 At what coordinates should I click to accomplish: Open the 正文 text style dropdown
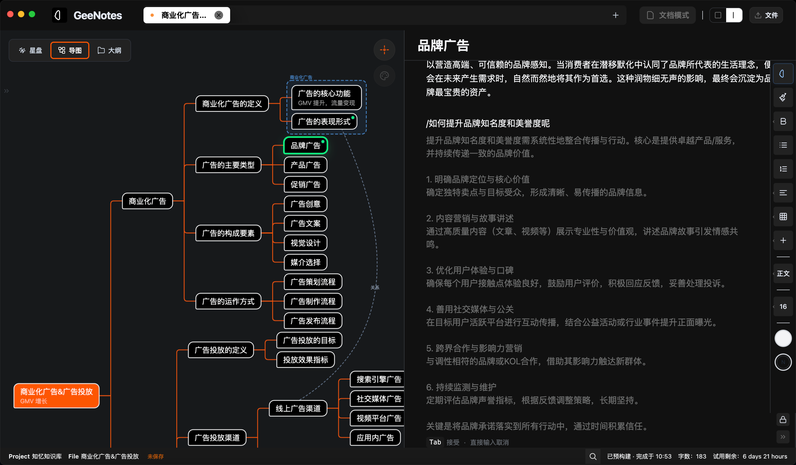coord(783,274)
